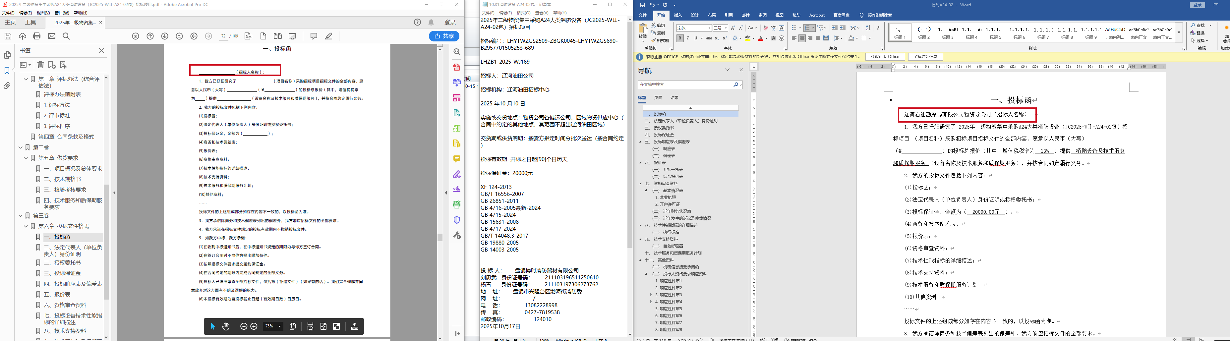Image resolution: width=1230 pixels, height=341 pixels.
Task: Switch navigation pane to 页面 tab
Action: click(658, 97)
